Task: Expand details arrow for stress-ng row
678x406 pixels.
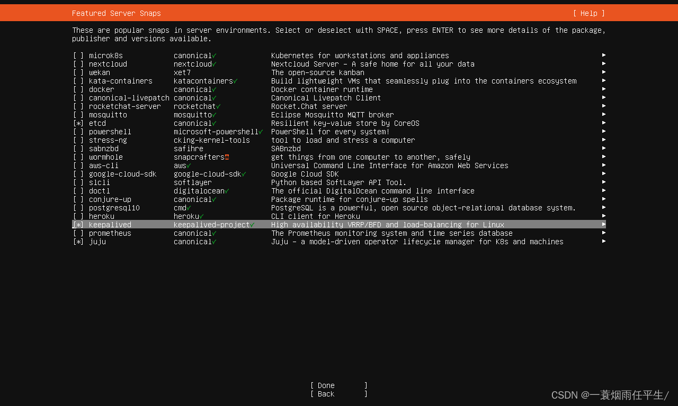Action: tap(604, 140)
